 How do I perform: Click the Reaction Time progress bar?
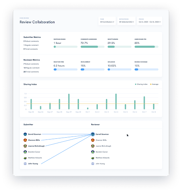tap(65, 69)
